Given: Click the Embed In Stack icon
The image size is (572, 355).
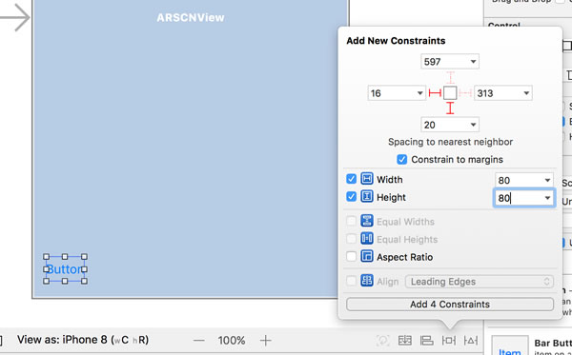Looking at the screenshot, I should [404, 341].
